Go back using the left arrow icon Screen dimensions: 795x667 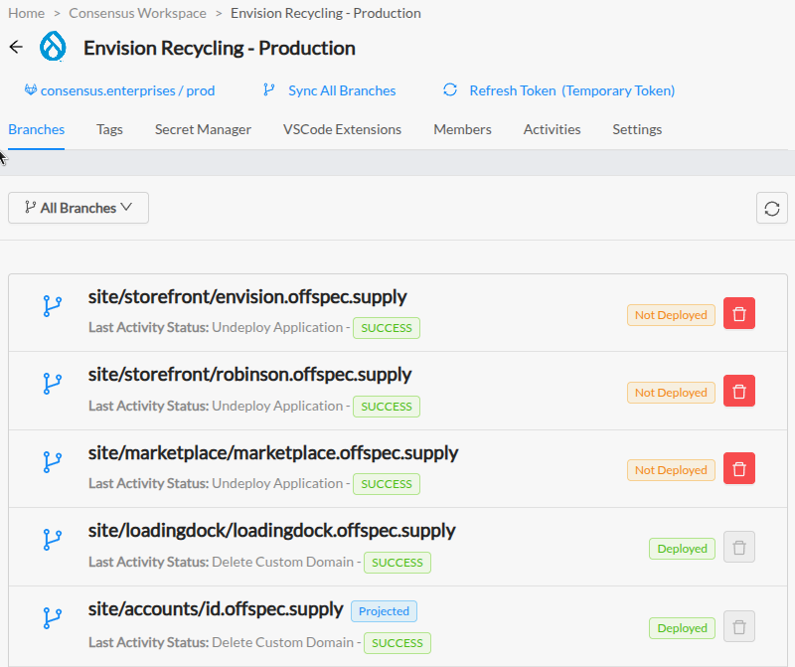coord(16,47)
